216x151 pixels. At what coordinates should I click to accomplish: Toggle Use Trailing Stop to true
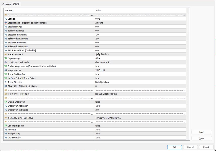[139, 126]
